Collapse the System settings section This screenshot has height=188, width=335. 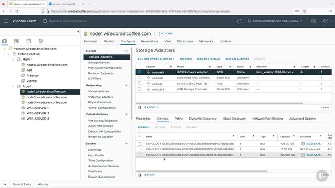point(126,144)
